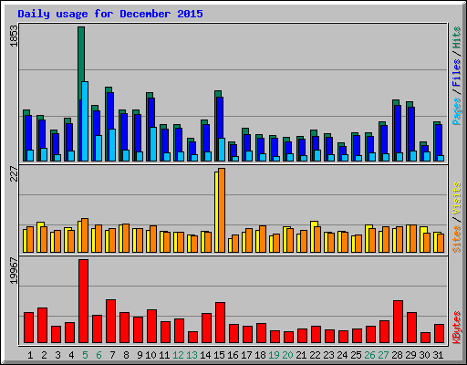
Task: Click the red KBytes bar for day 7
Action: (x=111, y=321)
